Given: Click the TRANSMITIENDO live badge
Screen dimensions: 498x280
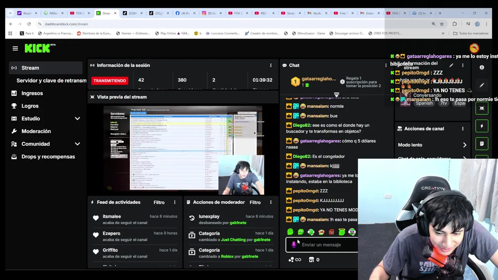Looking at the screenshot, I should [109, 80].
